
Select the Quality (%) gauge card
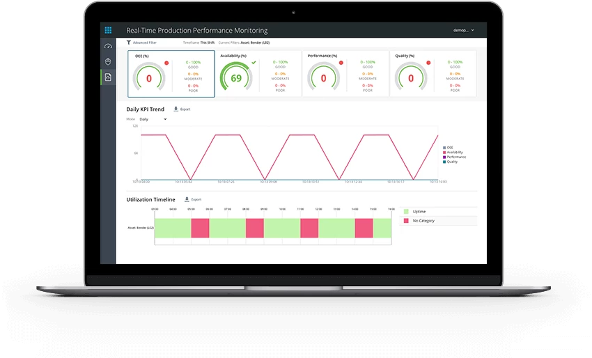433,74
